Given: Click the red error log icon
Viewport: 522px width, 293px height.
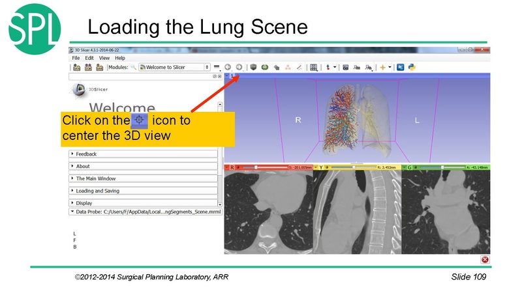Looking at the screenshot, I should pos(485,259).
